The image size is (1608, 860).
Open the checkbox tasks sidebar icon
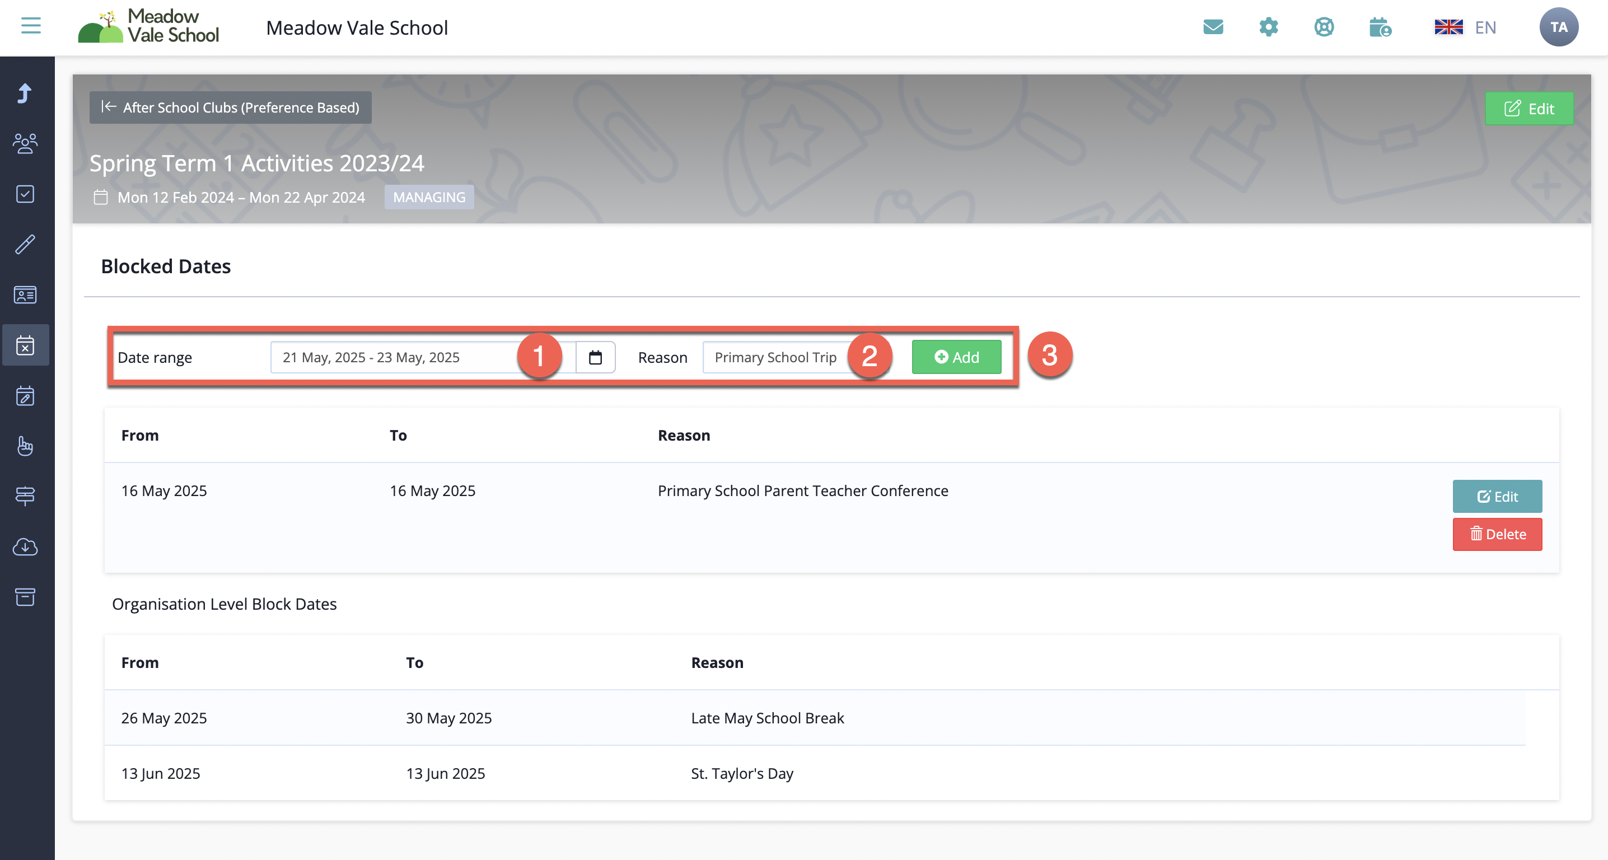pyautogui.click(x=25, y=194)
